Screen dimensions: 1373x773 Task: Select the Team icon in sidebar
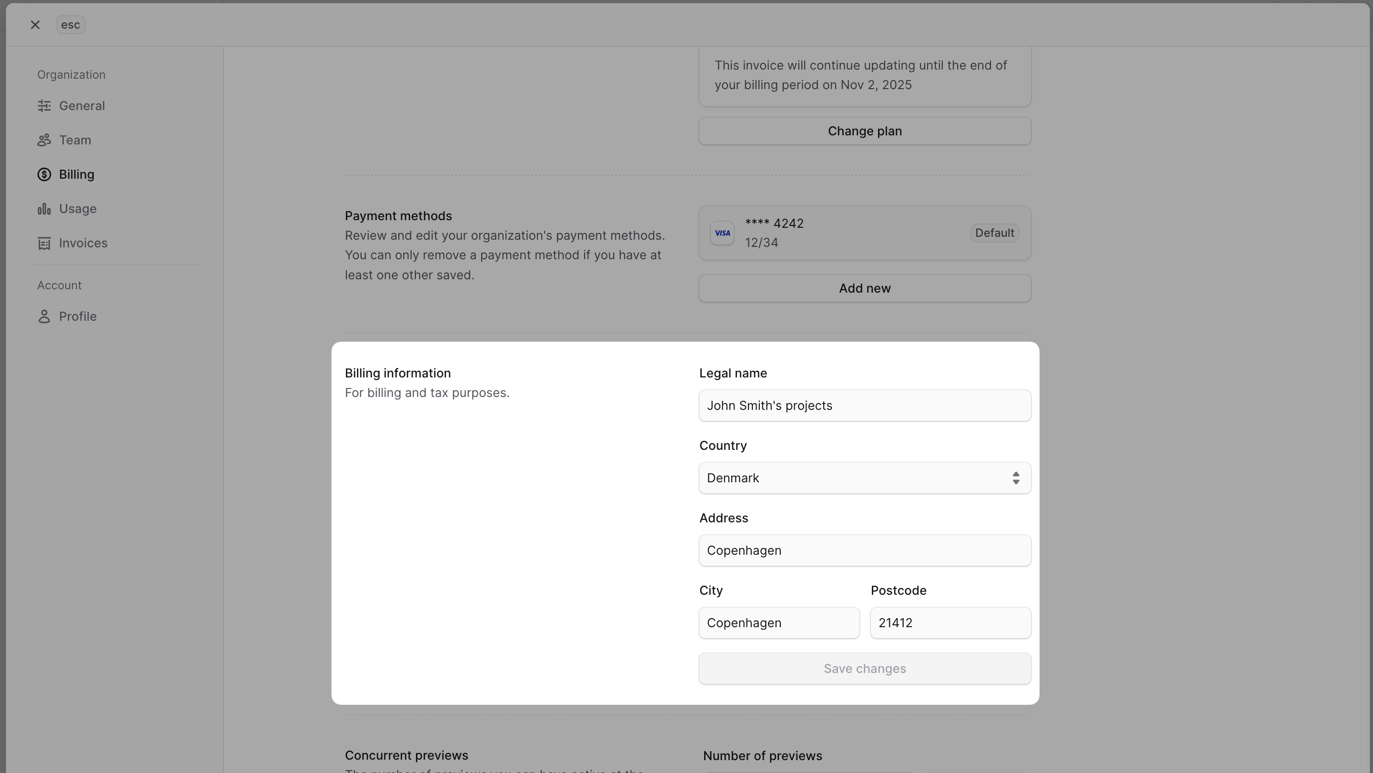pyautogui.click(x=45, y=140)
